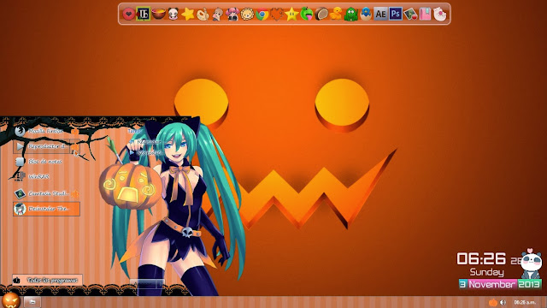
Task: Click the lion face dock icon
Action: 247,15
